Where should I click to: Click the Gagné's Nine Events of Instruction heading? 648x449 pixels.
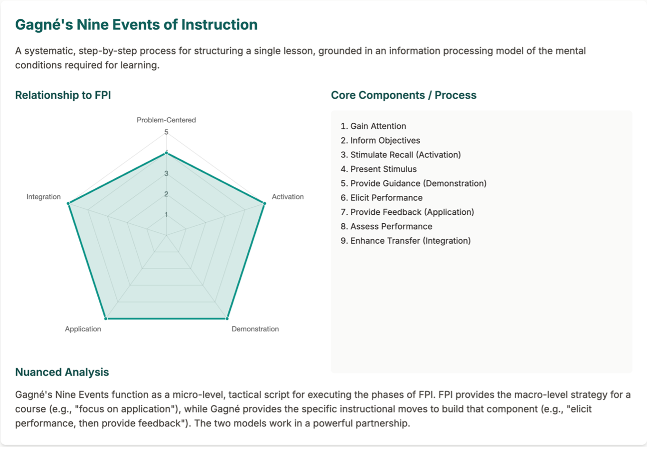point(136,25)
